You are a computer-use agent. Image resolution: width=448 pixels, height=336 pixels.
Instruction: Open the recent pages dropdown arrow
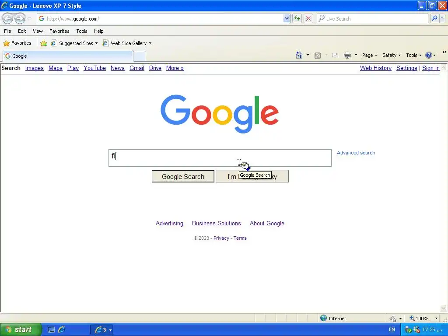(x=29, y=19)
